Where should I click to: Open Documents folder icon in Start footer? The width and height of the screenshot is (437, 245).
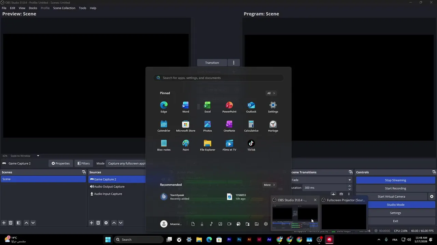[x=193, y=224]
